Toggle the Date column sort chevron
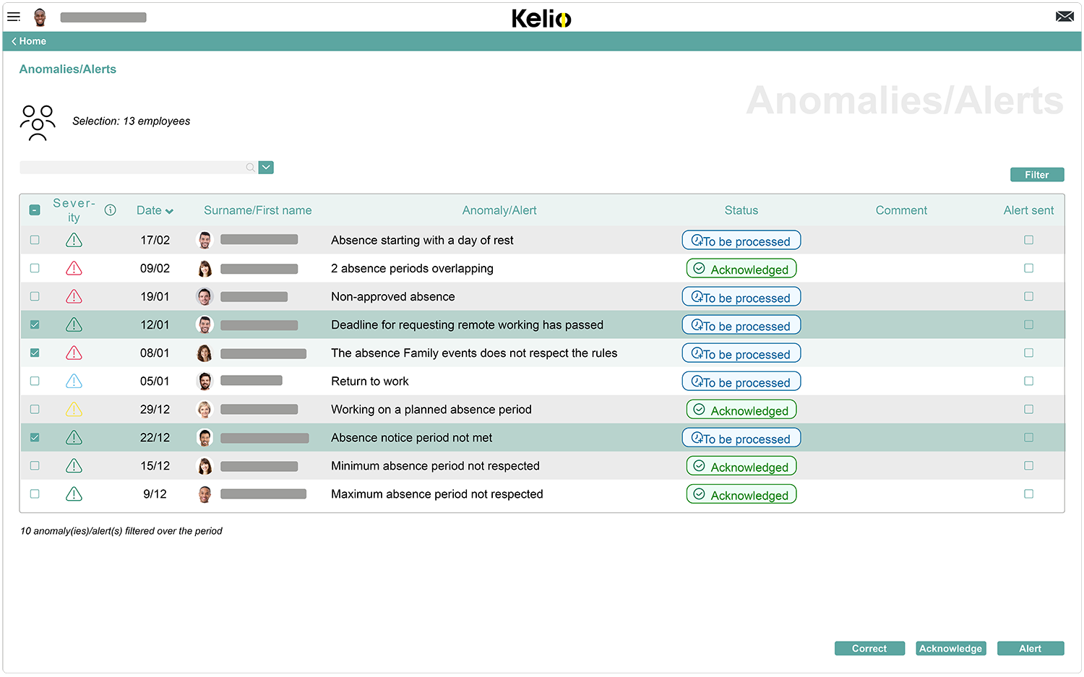Viewport: 1084px width, 677px height. (x=171, y=210)
